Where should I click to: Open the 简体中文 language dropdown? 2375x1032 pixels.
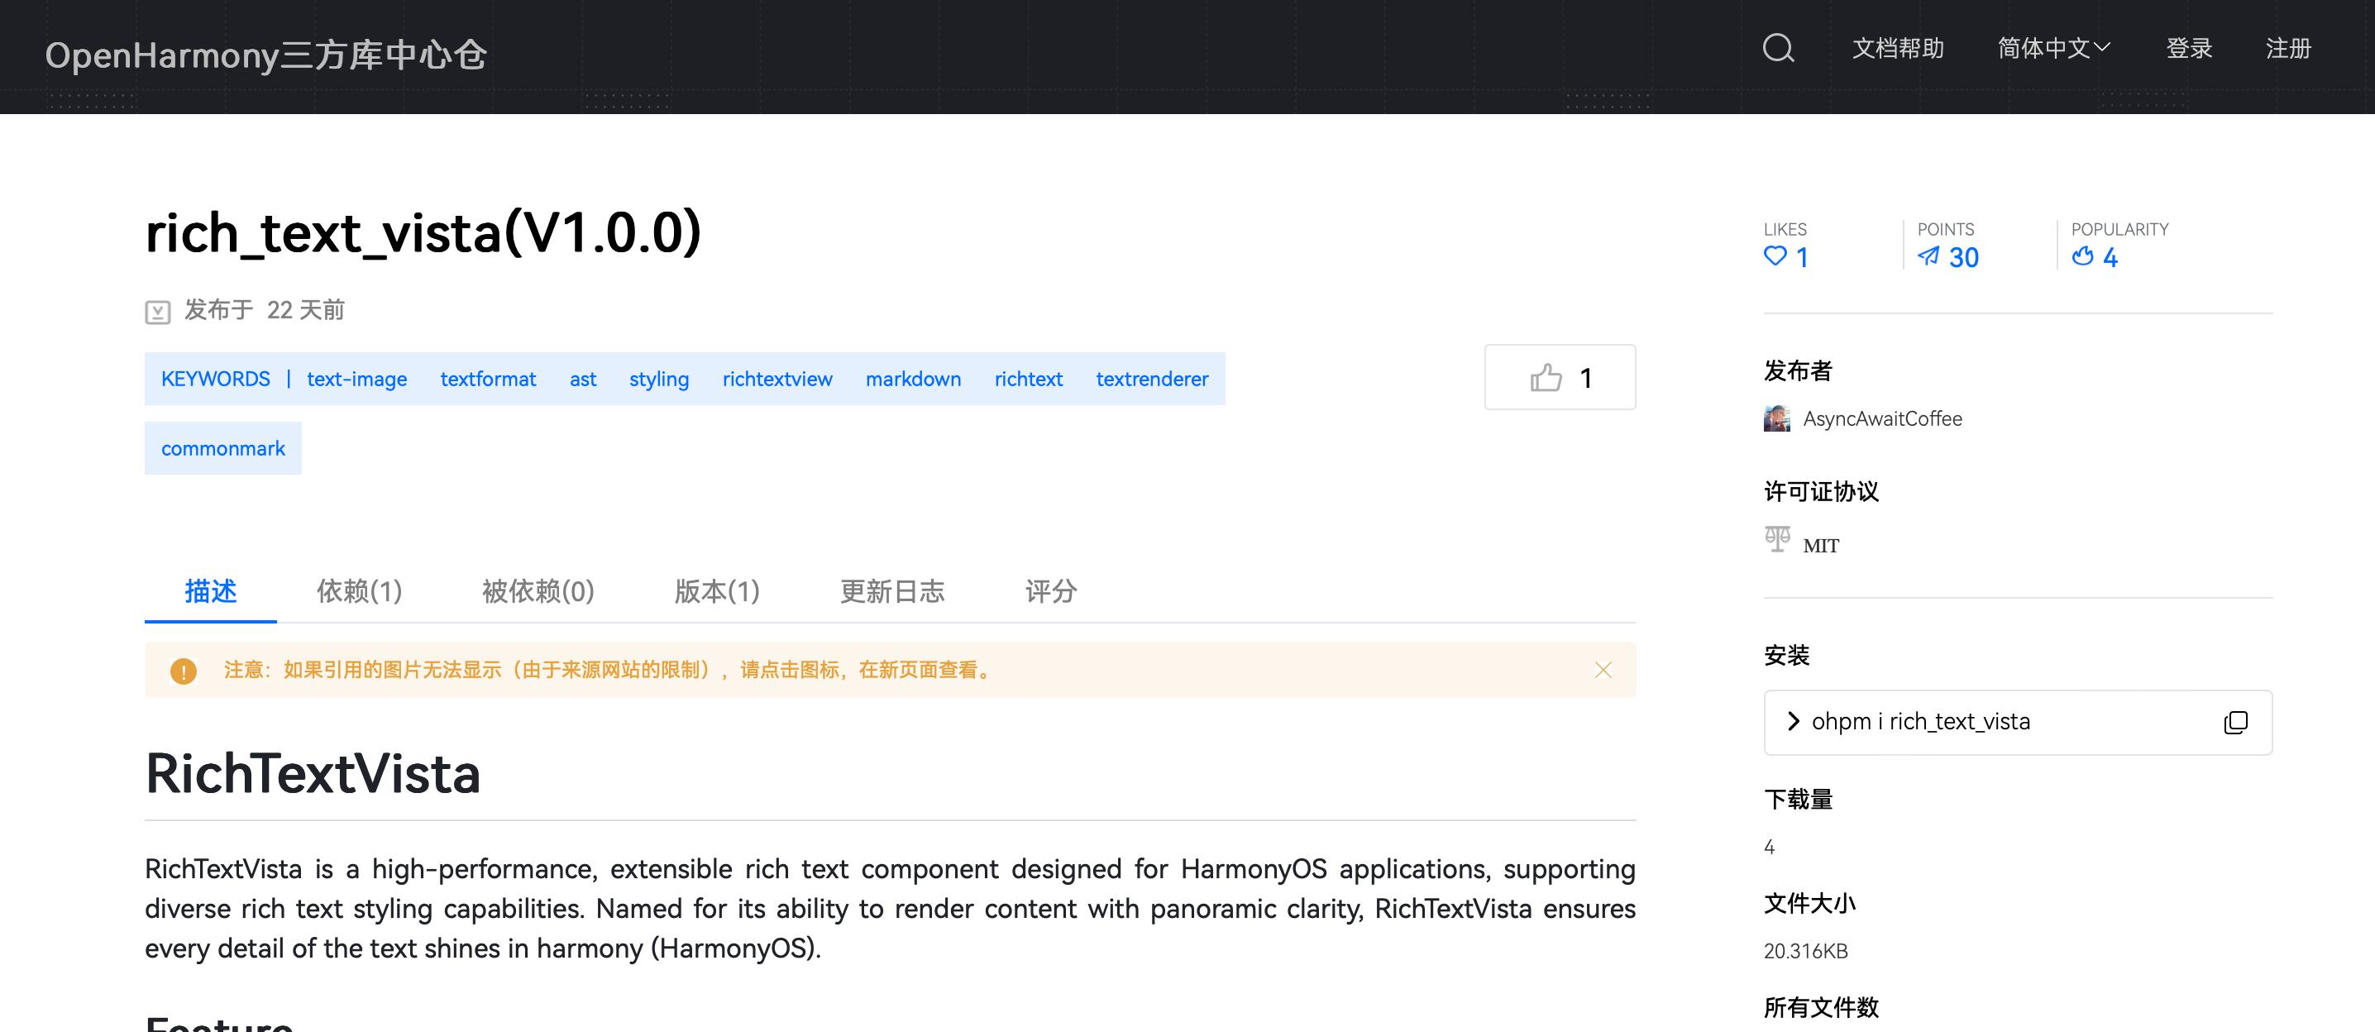tap(2053, 48)
